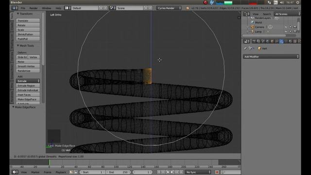
Task: Open the outliner View menu
Action: (256, 14)
